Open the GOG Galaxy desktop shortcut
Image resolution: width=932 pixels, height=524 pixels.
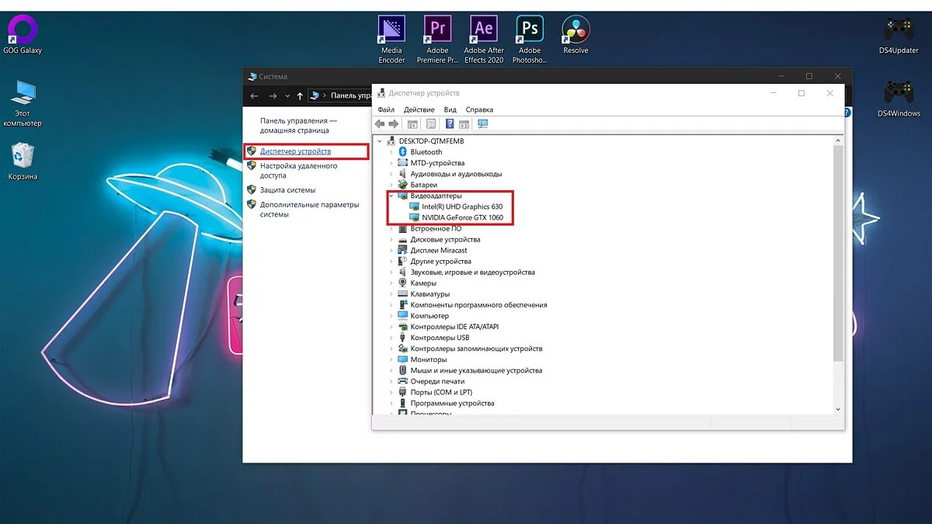tap(23, 35)
